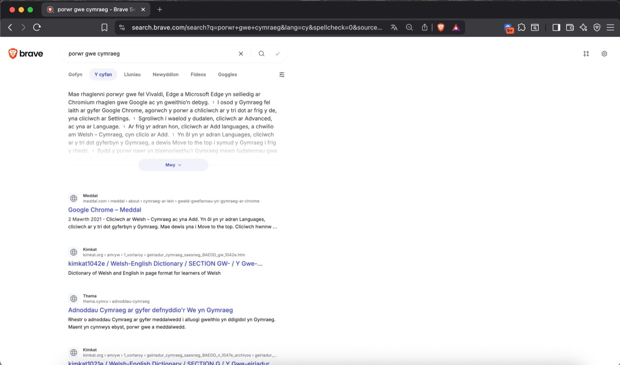Switch to the Newyddion tab
Screen dimensions: 620x365
pyautogui.click(x=166, y=74)
